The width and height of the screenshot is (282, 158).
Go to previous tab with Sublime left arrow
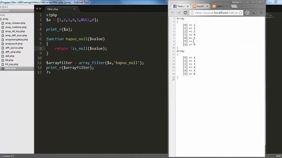click(x=37, y=9)
